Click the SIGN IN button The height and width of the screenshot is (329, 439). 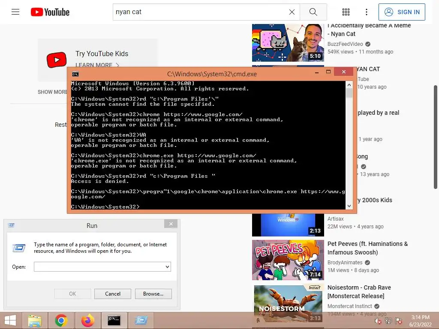pyautogui.click(x=402, y=12)
